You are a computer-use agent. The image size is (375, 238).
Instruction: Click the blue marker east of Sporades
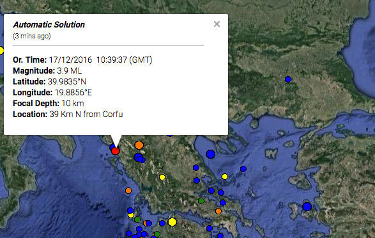click(x=243, y=169)
